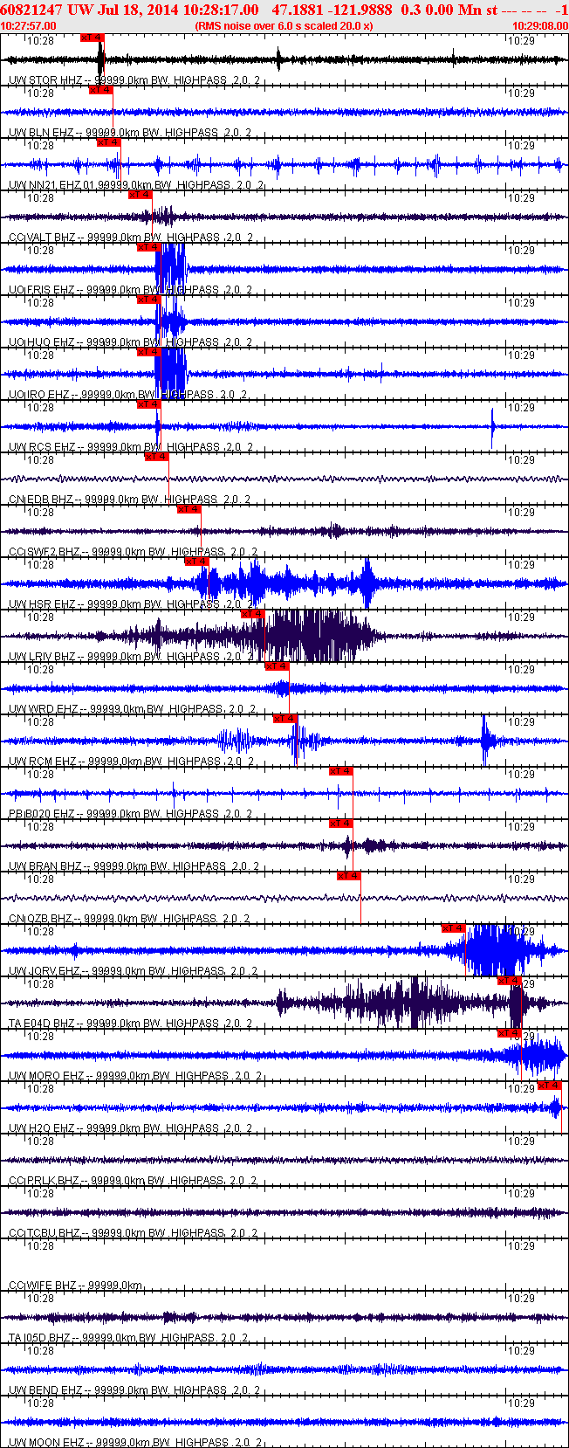Select the UW RCM EHZ station label

[43, 762]
